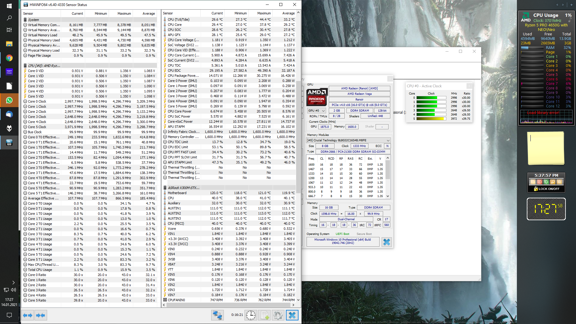Screen dimensions: 576x324
Task: Click the Maximum column header
Action: pyautogui.click(x=124, y=13)
